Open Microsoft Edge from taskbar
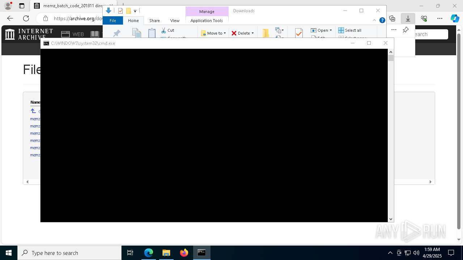The image size is (463, 260). pyautogui.click(x=149, y=253)
